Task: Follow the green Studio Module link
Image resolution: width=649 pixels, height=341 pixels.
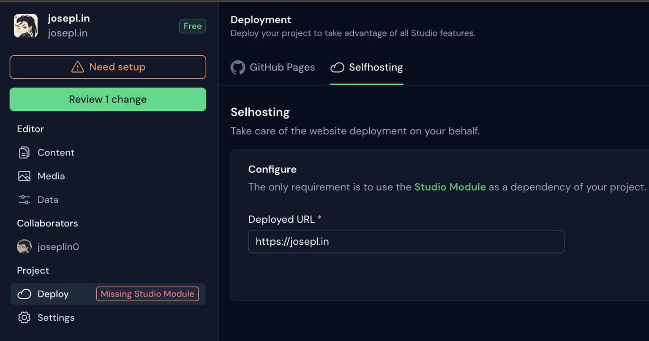Action: point(450,187)
